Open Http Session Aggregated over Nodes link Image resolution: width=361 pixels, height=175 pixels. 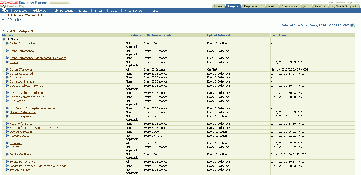coord(32,108)
